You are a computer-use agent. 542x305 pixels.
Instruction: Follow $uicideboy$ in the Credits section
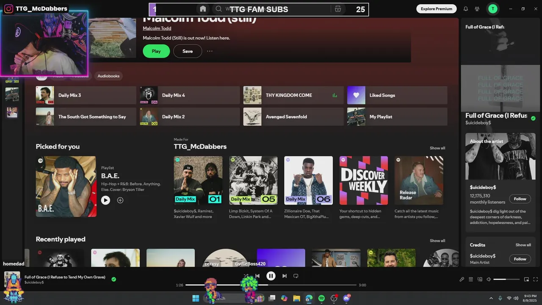pyautogui.click(x=520, y=259)
